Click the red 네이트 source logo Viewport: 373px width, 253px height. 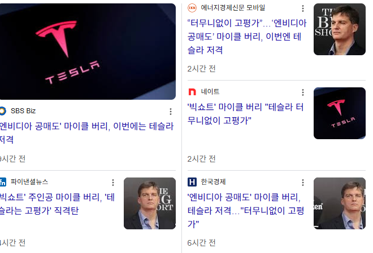point(192,92)
